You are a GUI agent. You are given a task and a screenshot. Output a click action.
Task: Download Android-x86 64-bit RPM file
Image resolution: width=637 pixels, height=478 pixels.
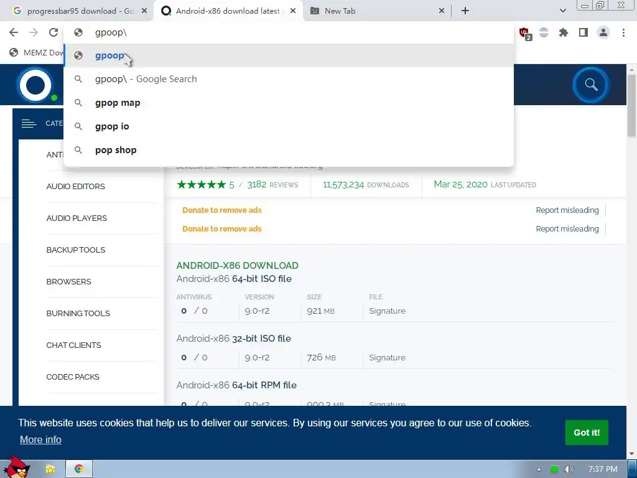click(236, 385)
